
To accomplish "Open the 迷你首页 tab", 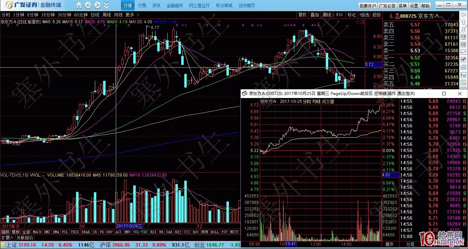I will point(247,5).
